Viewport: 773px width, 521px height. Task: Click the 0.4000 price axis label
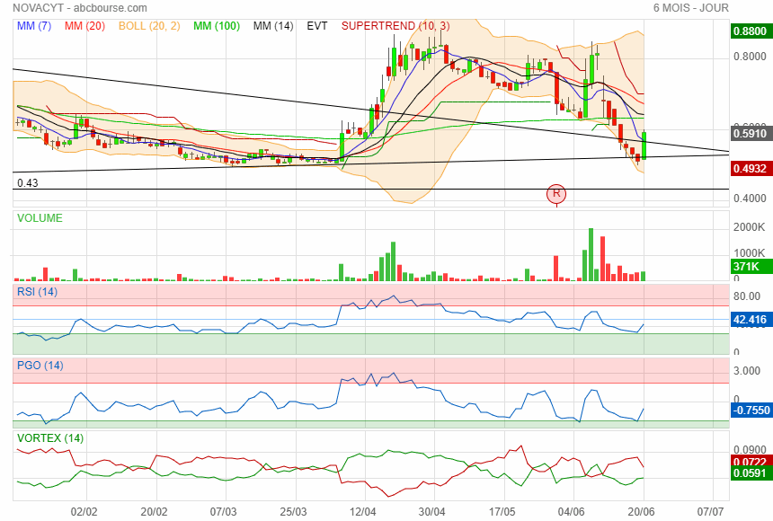750,199
